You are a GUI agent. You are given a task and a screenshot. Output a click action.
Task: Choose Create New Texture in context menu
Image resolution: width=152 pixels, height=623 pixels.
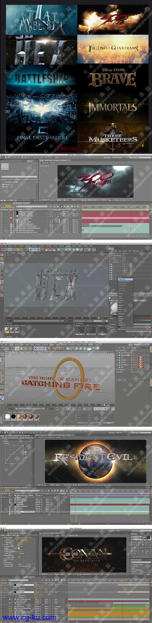[x=124, y=282]
